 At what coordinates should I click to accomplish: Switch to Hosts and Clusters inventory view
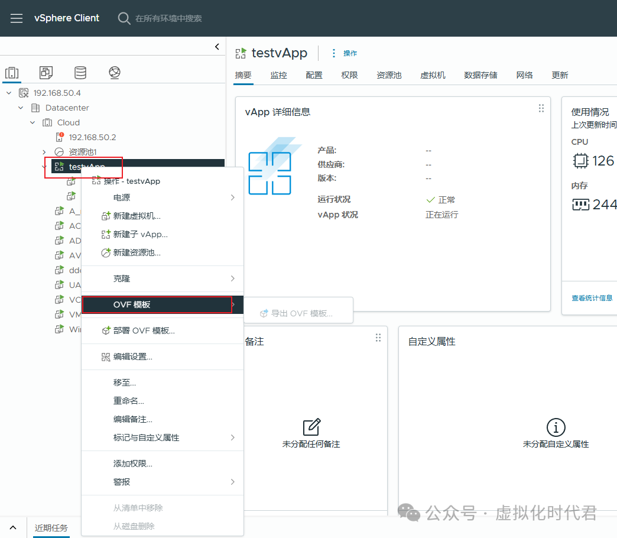pyautogui.click(x=12, y=72)
